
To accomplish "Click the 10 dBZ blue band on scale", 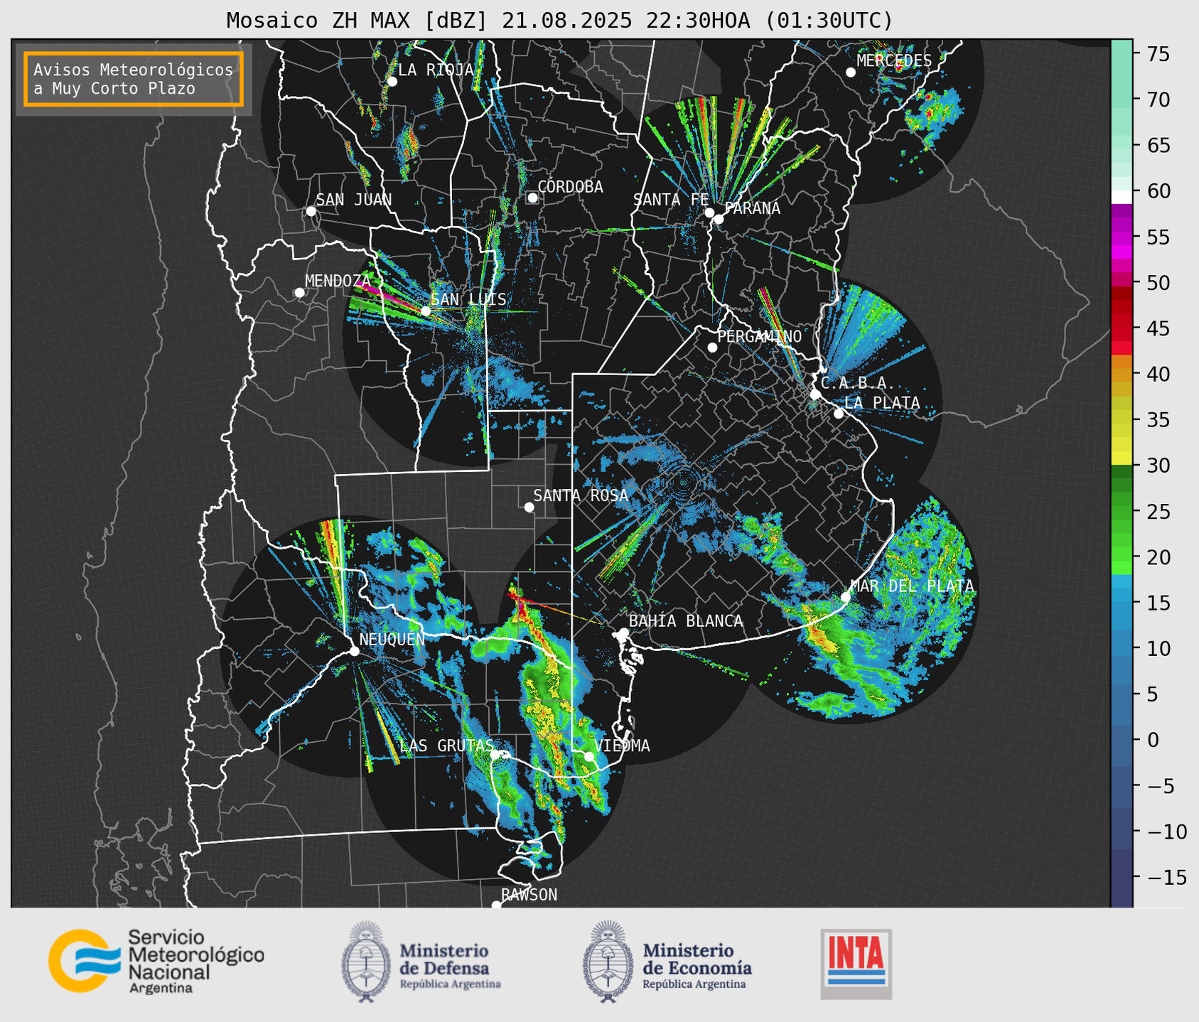I will pyautogui.click(x=1122, y=648).
